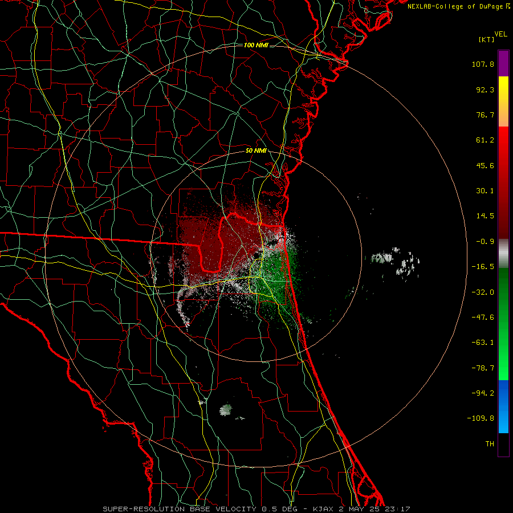
Task: Click the purple segment of the color bar
Action: click(503, 63)
